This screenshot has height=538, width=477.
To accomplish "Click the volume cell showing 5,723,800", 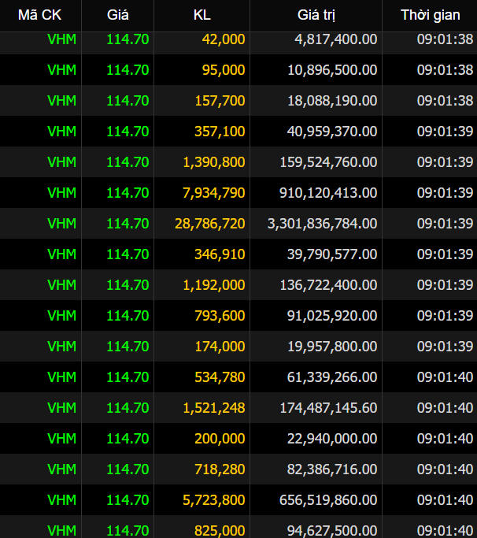I will tap(214, 500).
